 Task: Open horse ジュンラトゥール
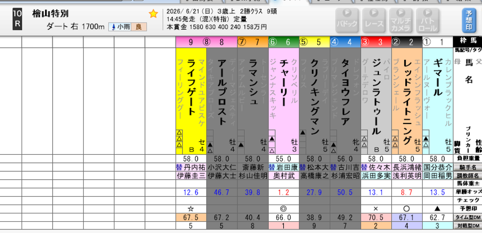click(x=377, y=97)
